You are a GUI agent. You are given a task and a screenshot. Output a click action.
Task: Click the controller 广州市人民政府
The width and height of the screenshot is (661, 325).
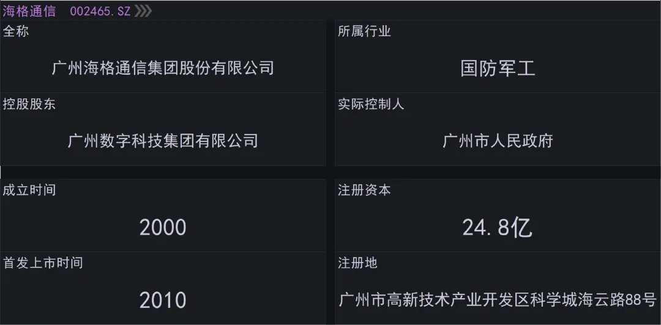pyautogui.click(x=498, y=141)
